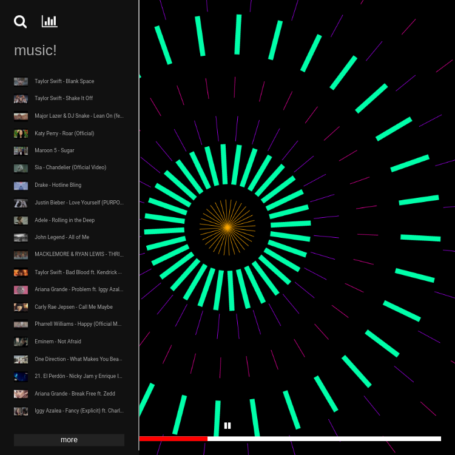
Task: Play 21. El Perdón - Nicky Jam
Action: tap(79, 376)
